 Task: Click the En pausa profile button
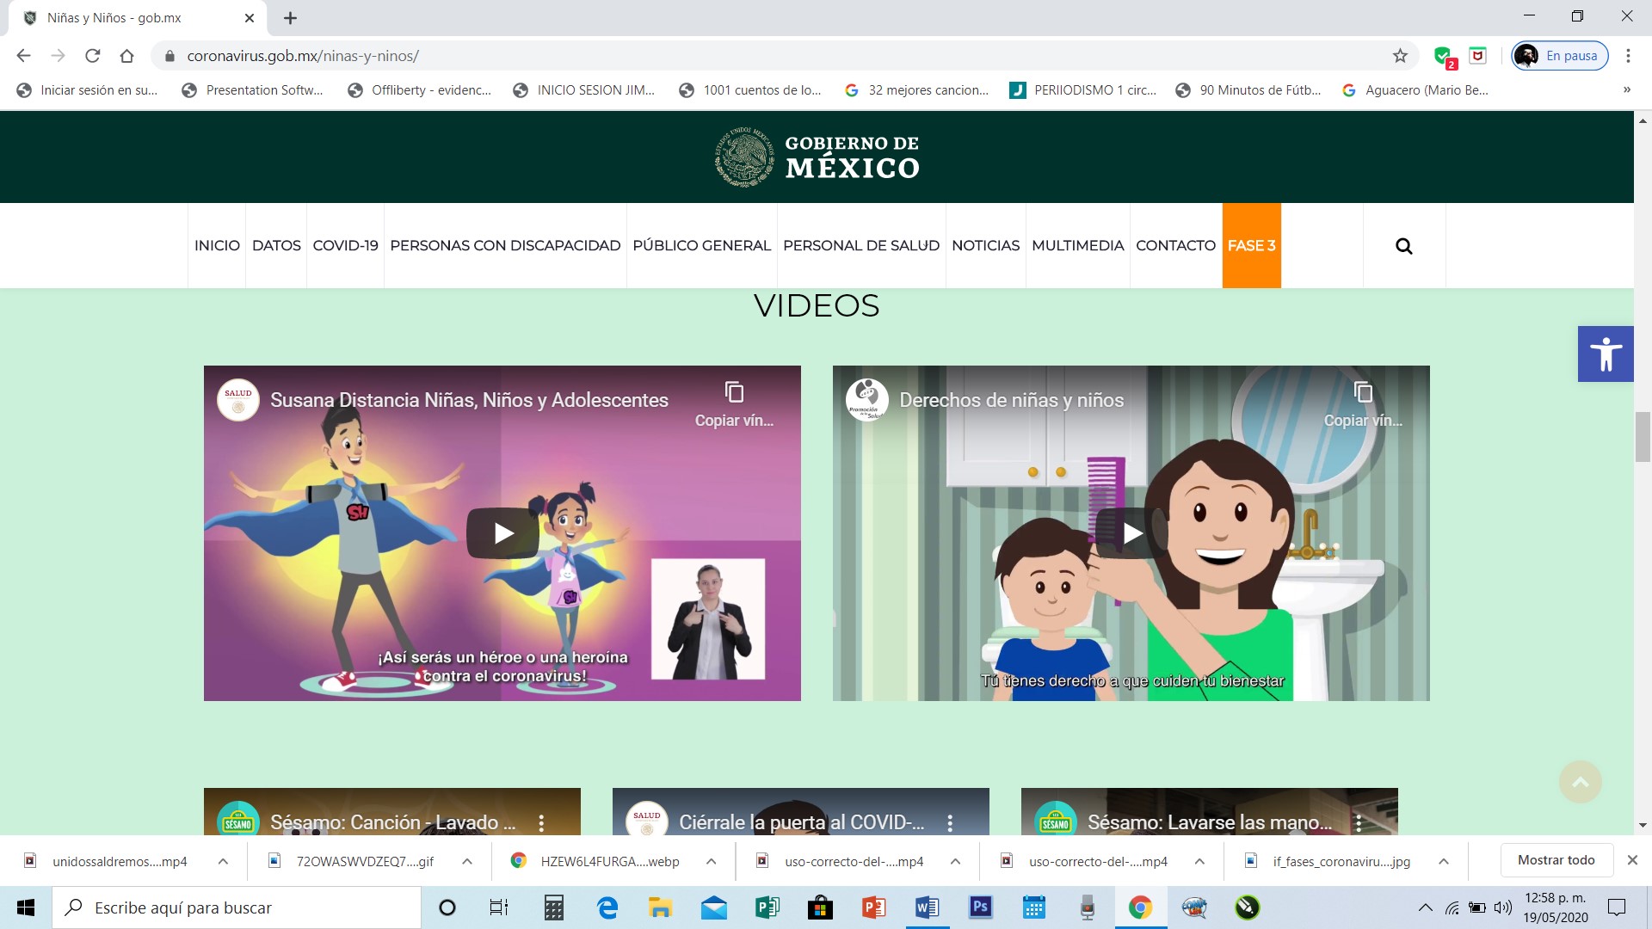click(x=1560, y=56)
